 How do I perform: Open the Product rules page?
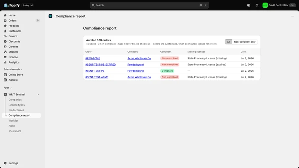pos(16,110)
